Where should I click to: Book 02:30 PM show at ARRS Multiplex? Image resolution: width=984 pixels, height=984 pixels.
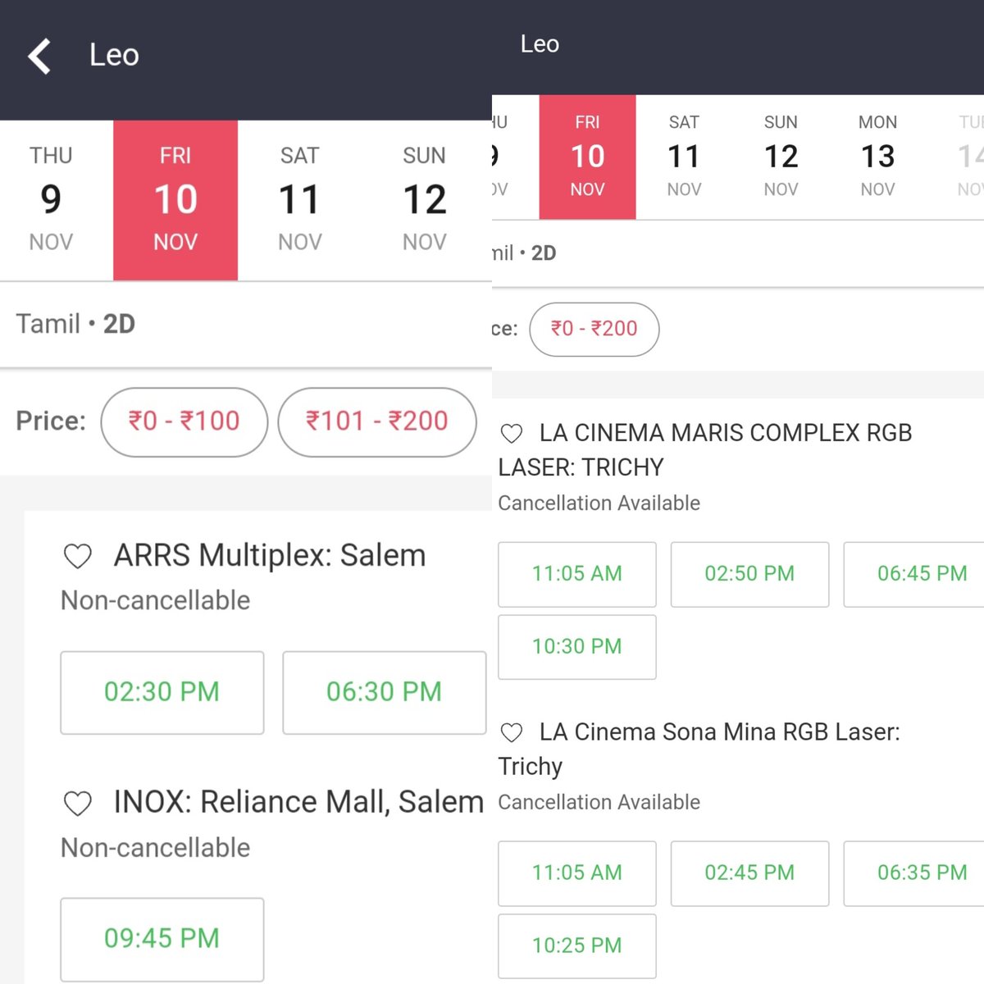162,692
